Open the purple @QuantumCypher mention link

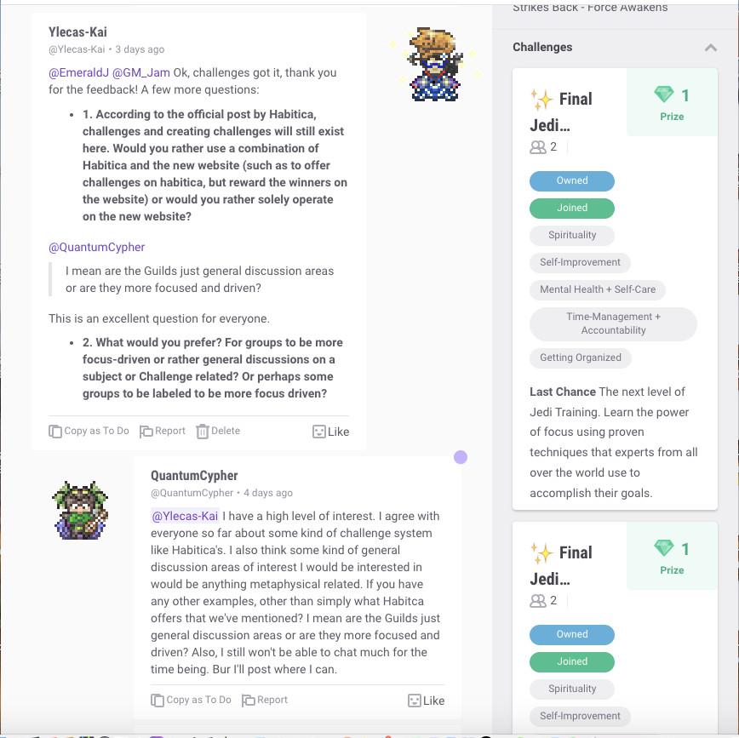point(96,247)
